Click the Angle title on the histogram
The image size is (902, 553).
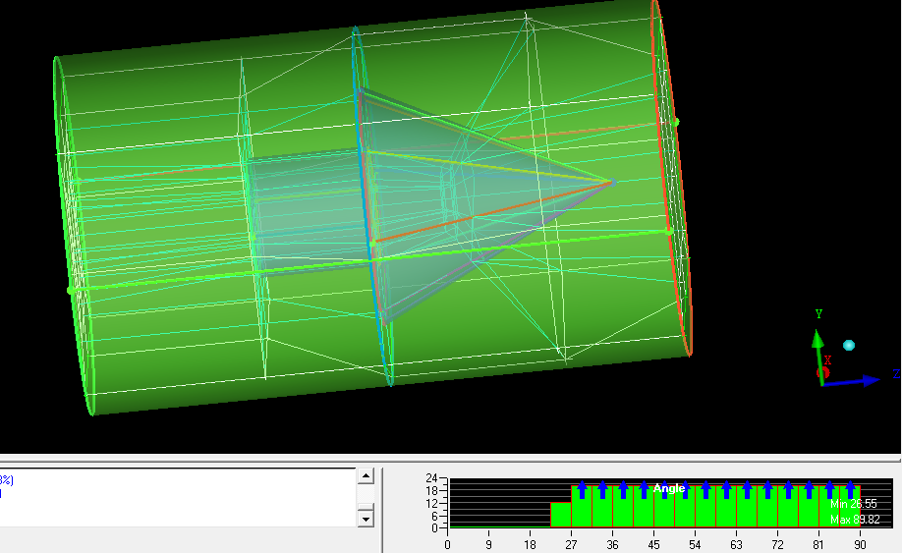tap(669, 488)
